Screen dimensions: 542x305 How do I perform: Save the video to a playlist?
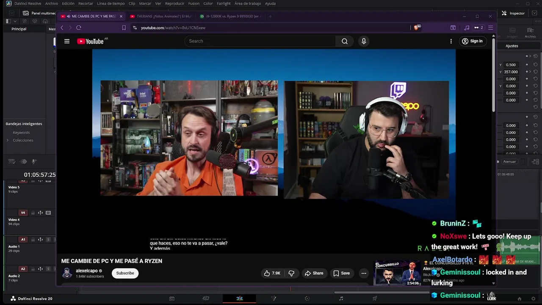point(341,273)
